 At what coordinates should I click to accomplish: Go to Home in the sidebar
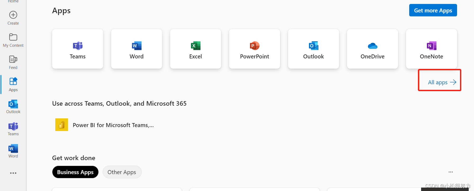tap(13, 1)
